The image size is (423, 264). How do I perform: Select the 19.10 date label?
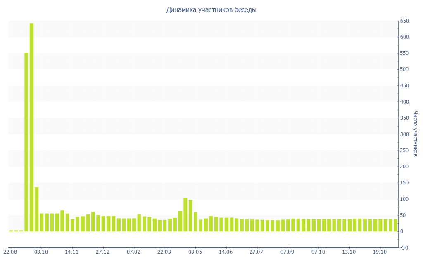[380, 252]
